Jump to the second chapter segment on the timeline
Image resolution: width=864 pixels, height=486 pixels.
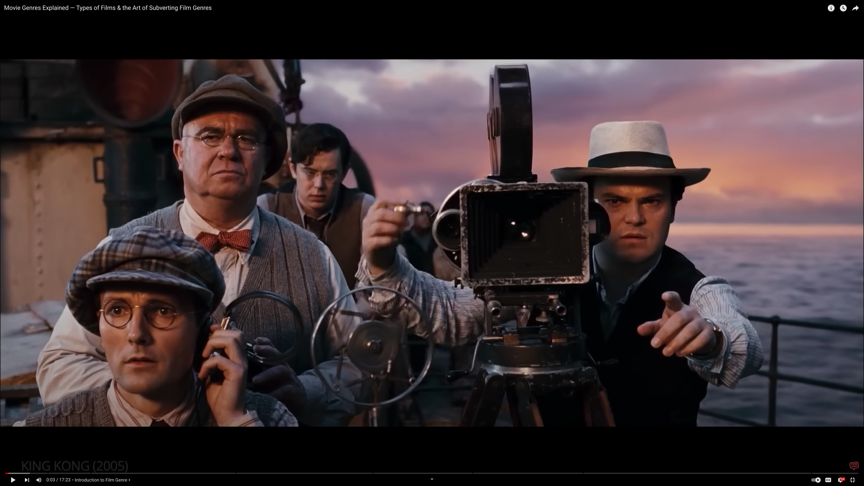click(x=69, y=473)
